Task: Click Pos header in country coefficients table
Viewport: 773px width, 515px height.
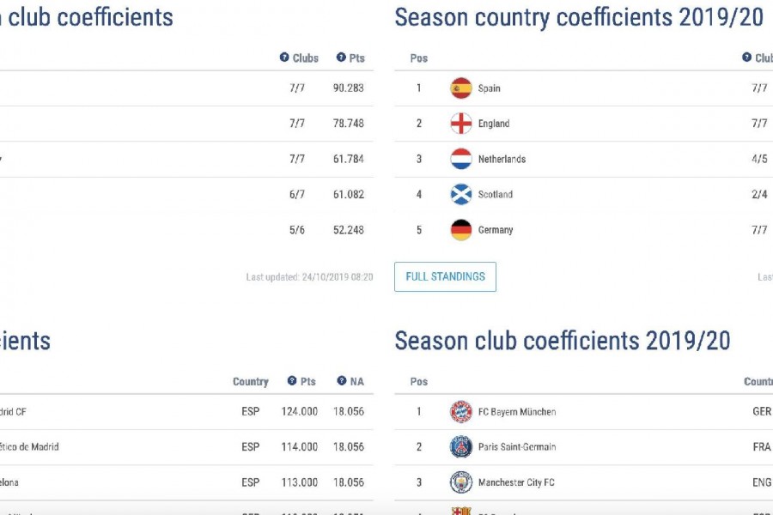Action: (x=419, y=58)
